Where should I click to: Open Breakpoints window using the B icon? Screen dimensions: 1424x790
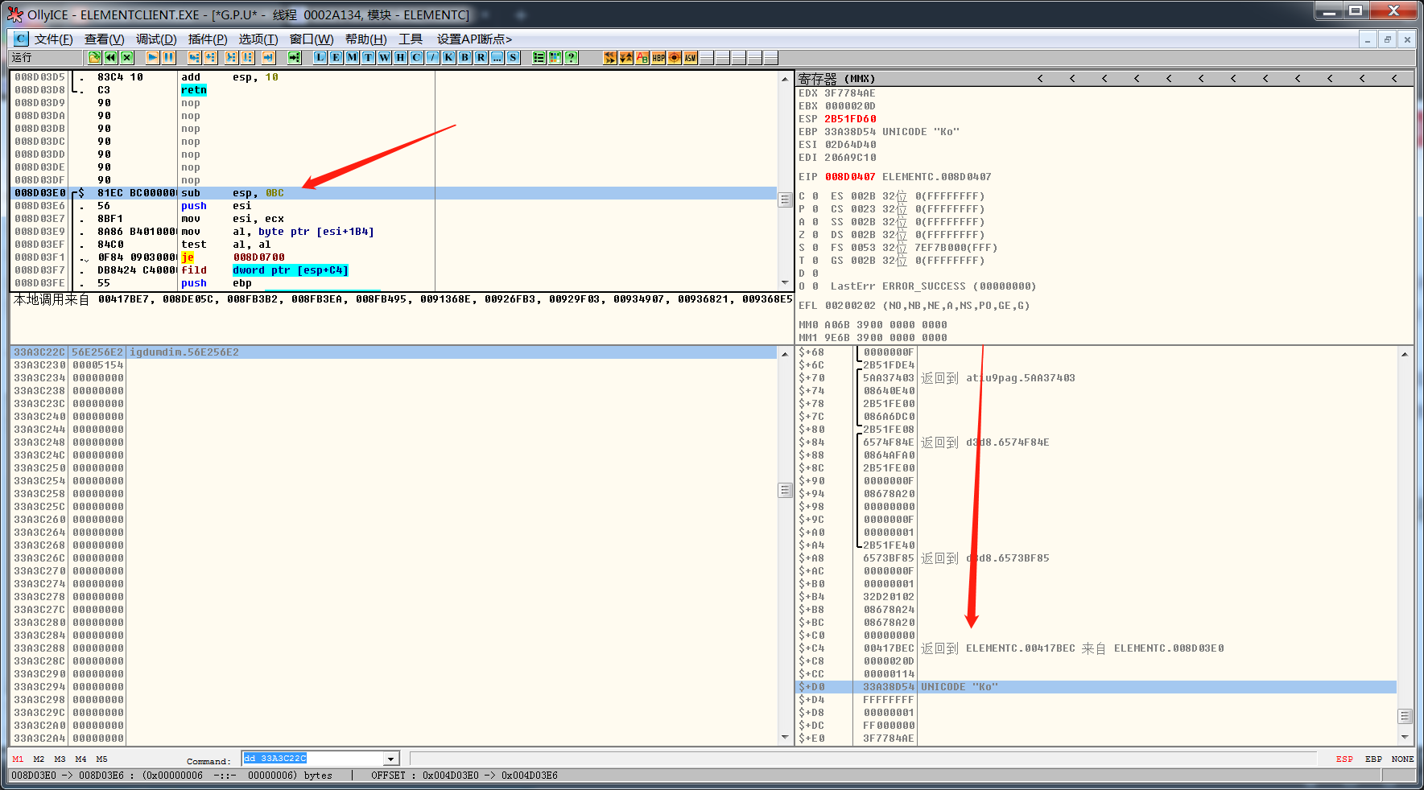pyautogui.click(x=464, y=57)
